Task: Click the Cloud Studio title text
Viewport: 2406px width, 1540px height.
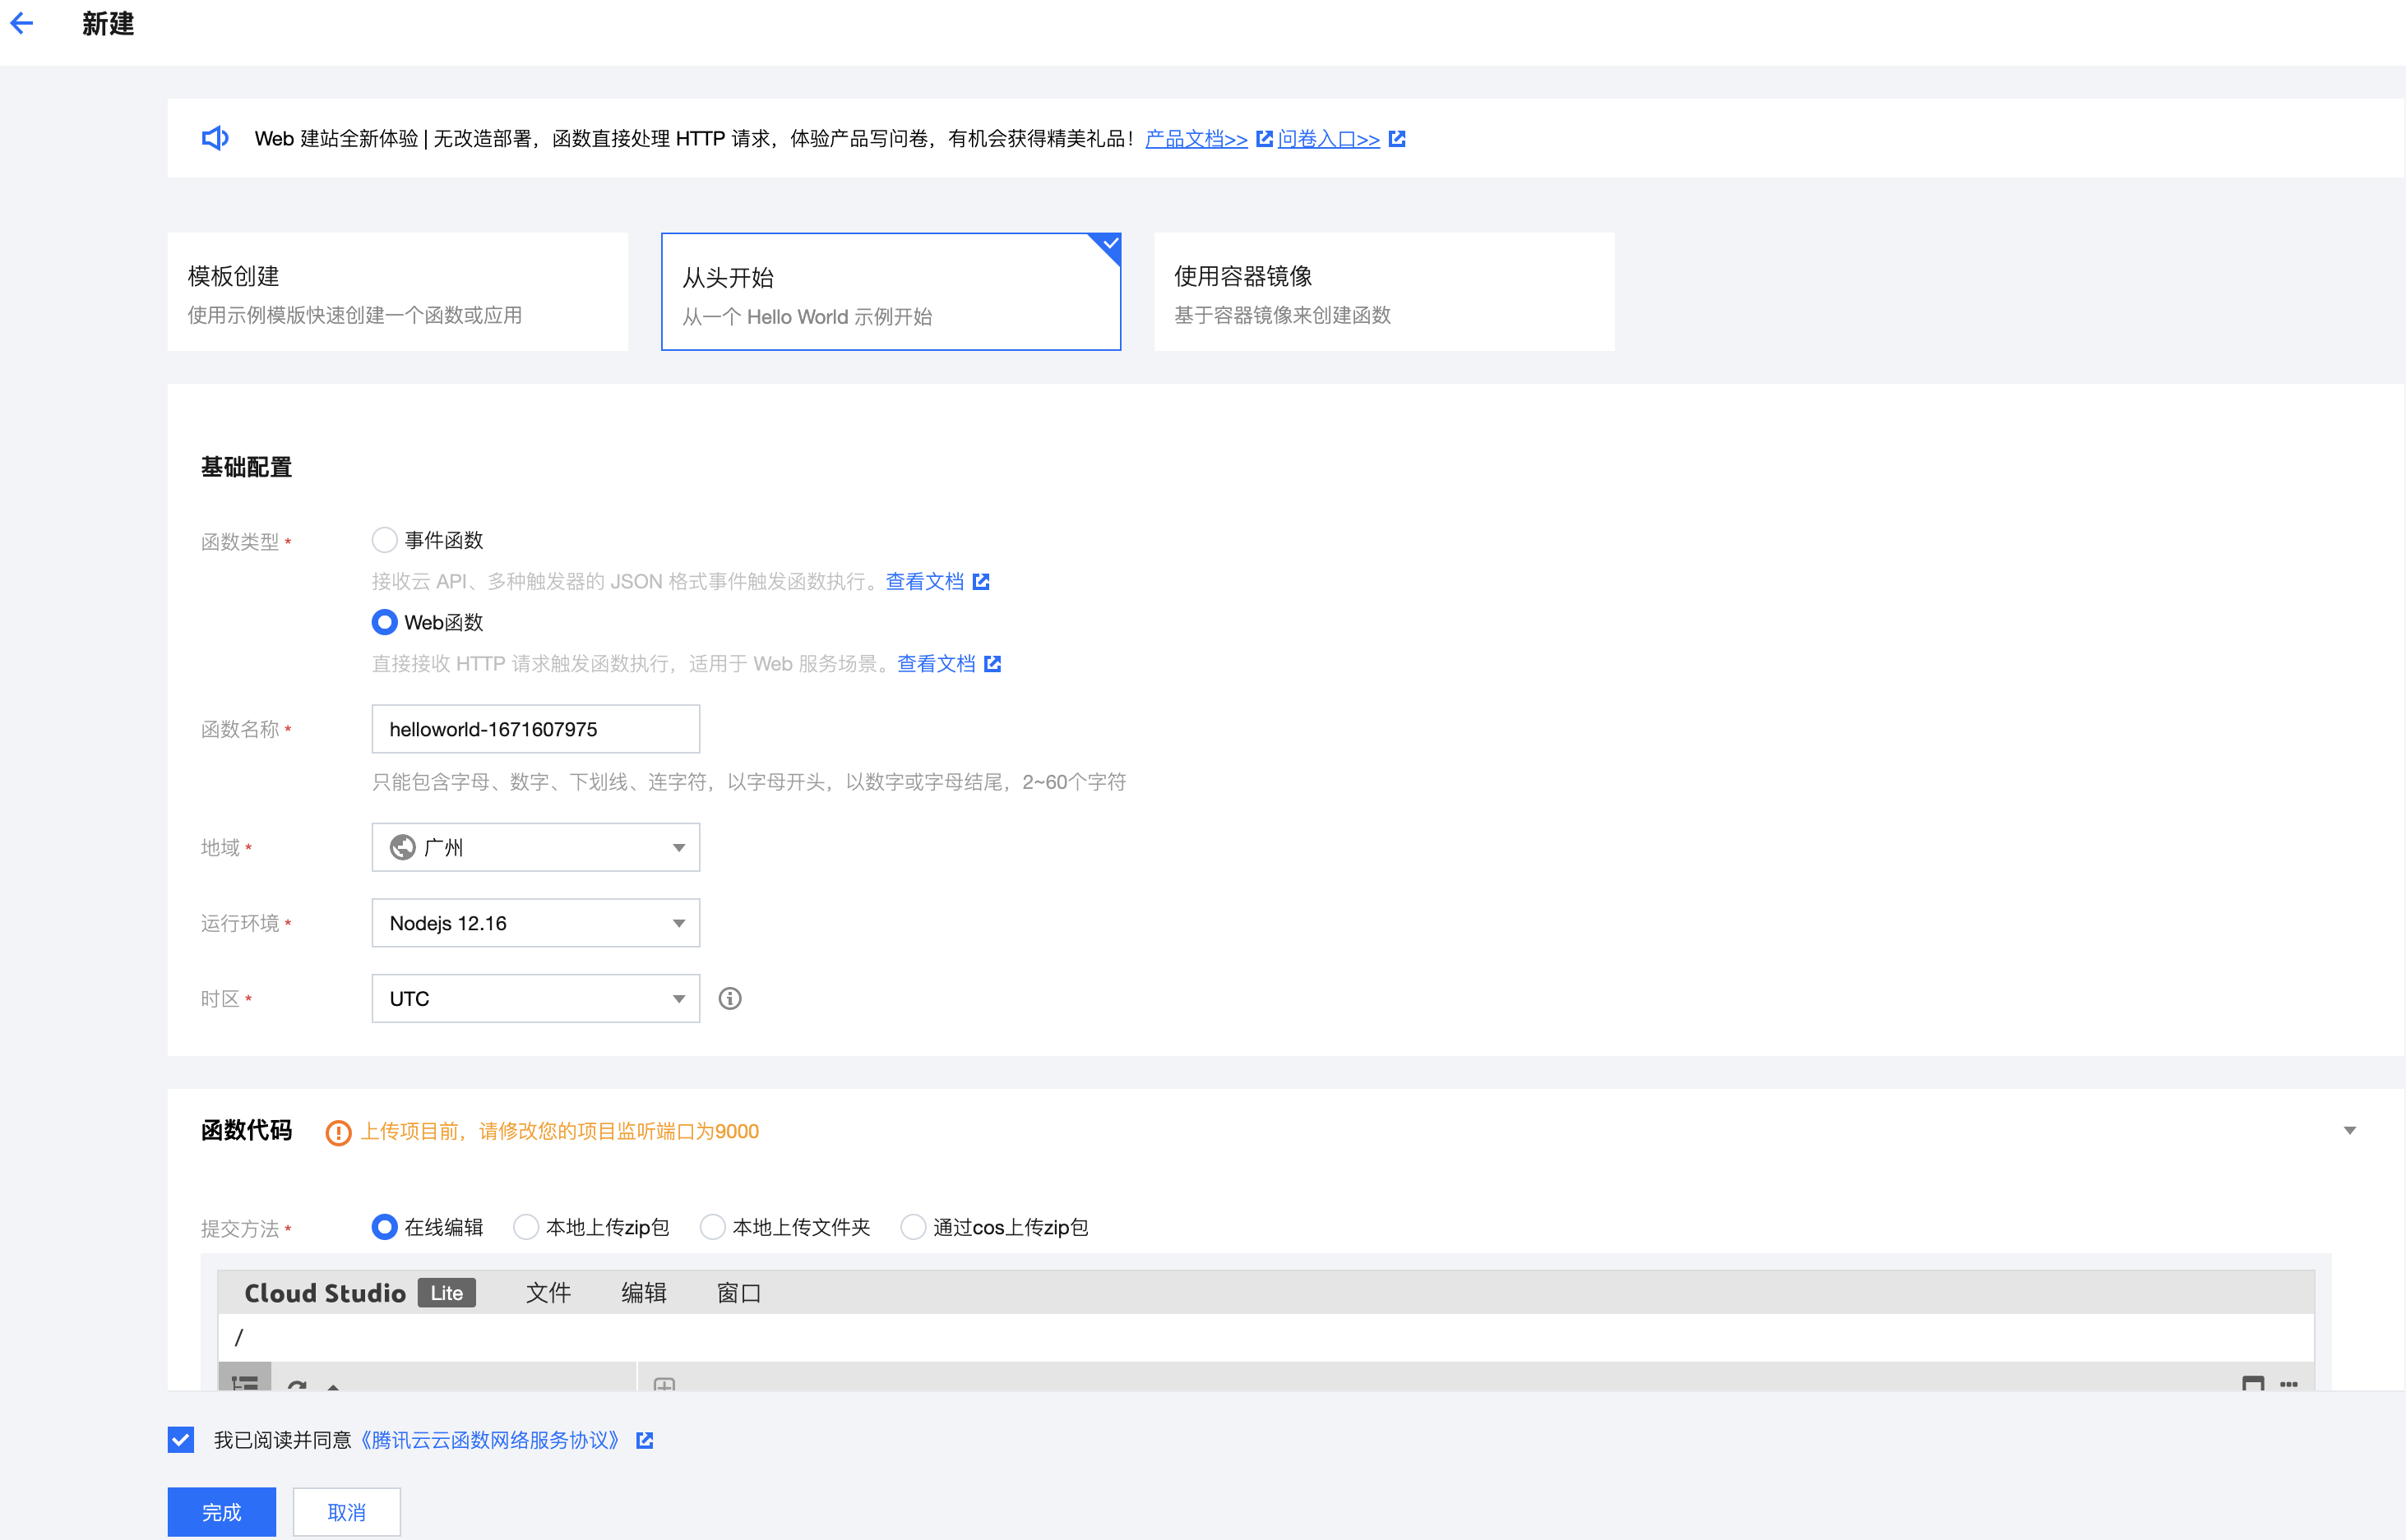Action: click(325, 1293)
